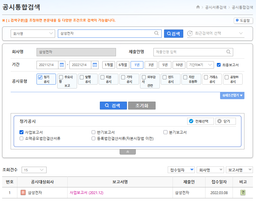The width and height of the screenshot is (256, 202).
Task: Click 삼성전자 in the 제출인 column
Action: pos(182,193)
